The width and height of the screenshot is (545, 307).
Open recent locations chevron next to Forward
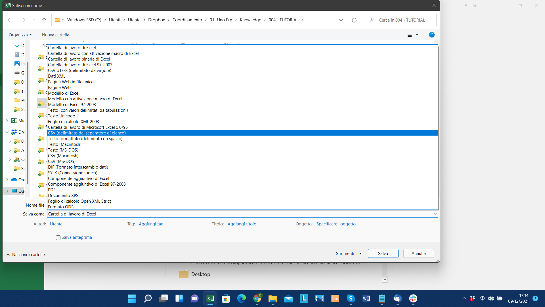point(33,20)
